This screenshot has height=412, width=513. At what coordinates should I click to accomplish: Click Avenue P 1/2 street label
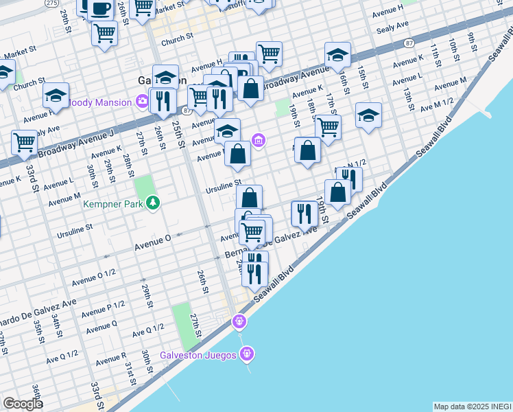pyautogui.click(x=103, y=309)
